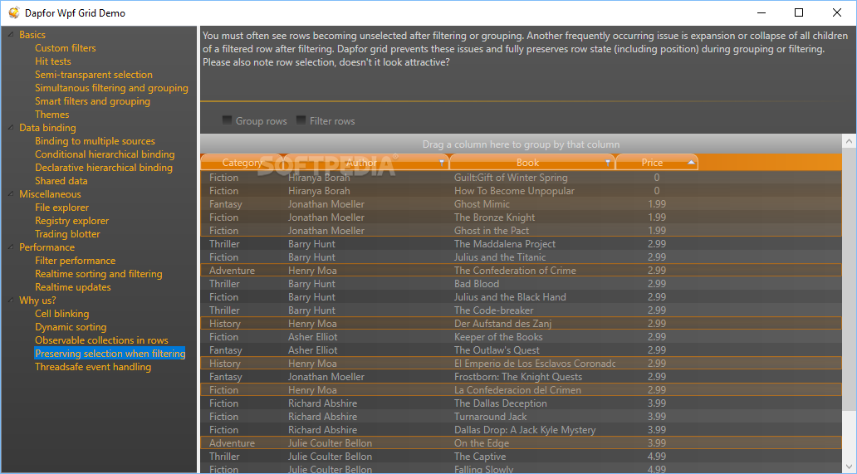
Task: Select 'Der Aufstand des Zanj' row
Action: click(521, 323)
